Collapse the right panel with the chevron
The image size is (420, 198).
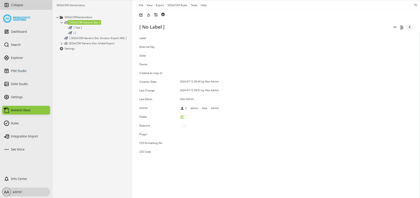410,27
